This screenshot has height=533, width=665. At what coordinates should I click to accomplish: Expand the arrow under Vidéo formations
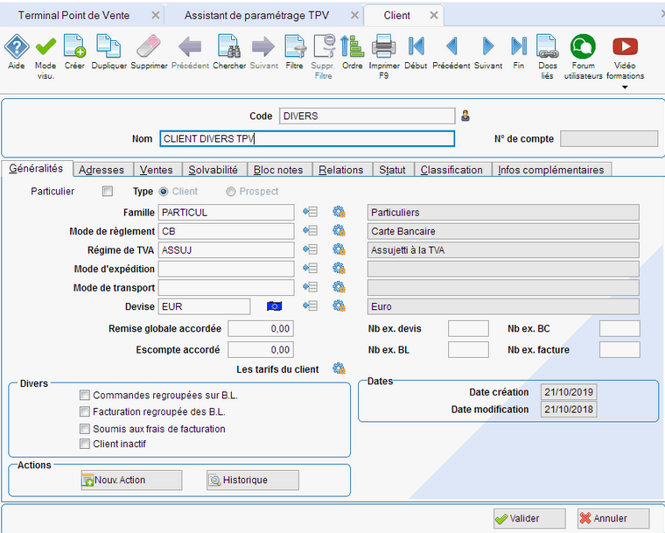(x=625, y=88)
